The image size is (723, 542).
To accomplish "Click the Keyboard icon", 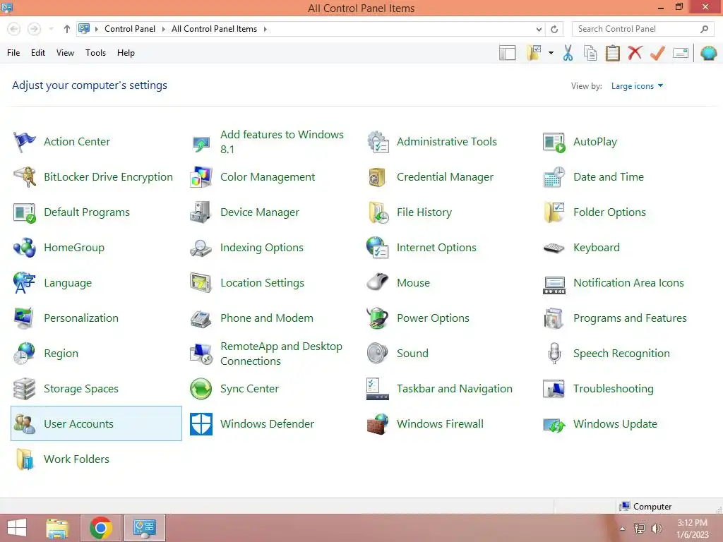I will [x=554, y=248].
